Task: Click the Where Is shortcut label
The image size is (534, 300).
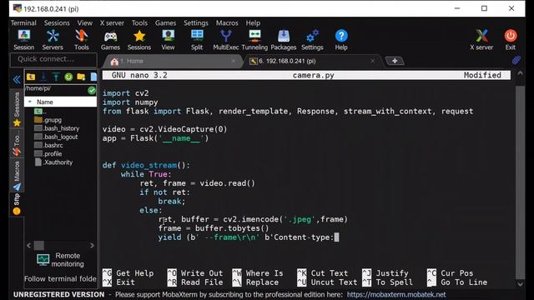Action: [x=264, y=273]
